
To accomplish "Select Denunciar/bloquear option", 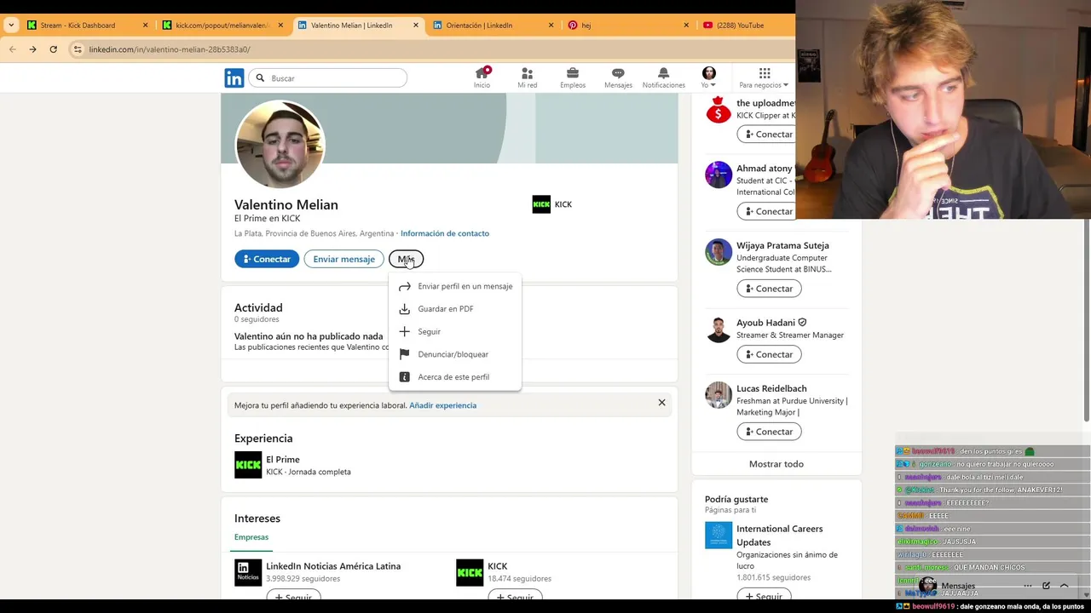I will coord(455,354).
